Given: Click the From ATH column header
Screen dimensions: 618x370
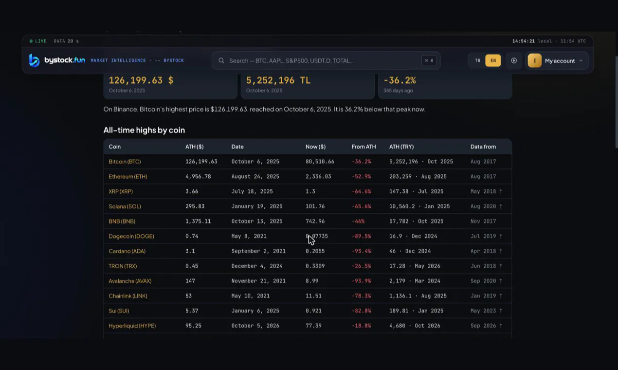Looking at the screenshot, I should click(x=364, y=147).
